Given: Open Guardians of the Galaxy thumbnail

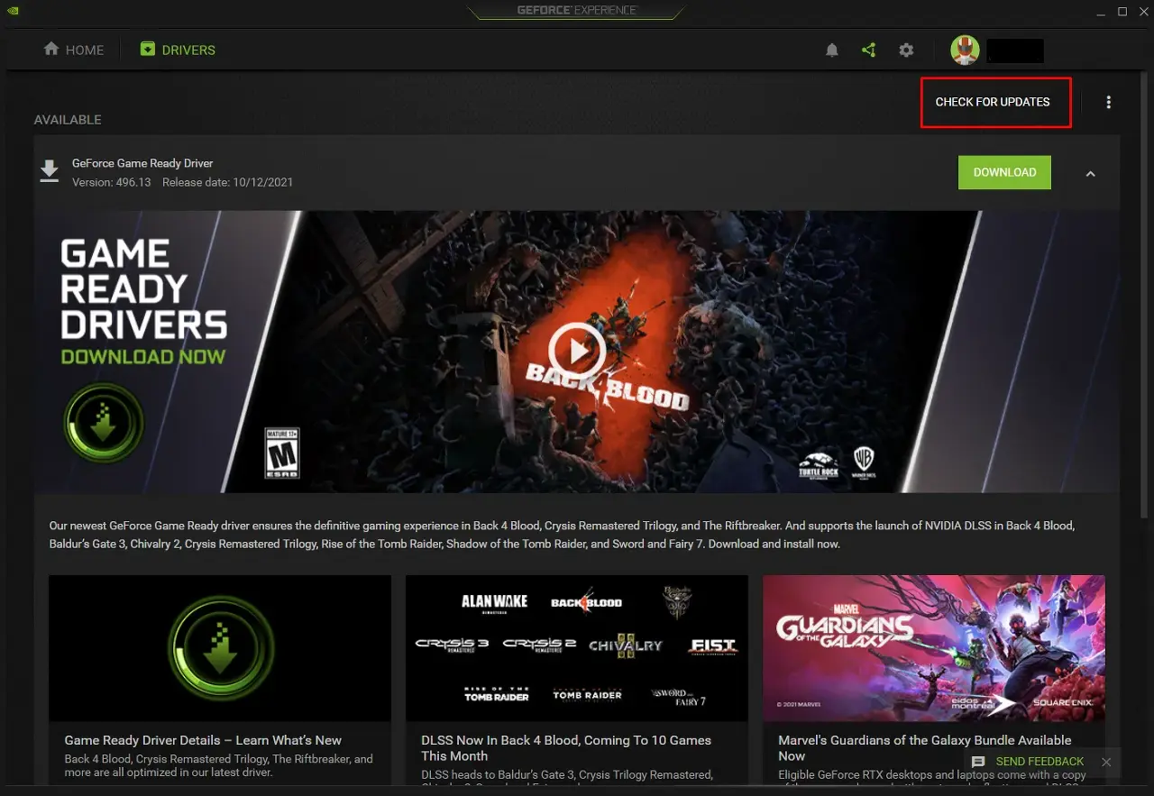Looking at the screenshot, I should point(934,648).
